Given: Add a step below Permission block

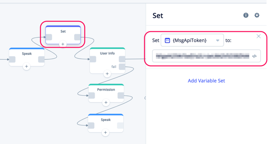Looking at the screenshot, I should tap(106, 103).
